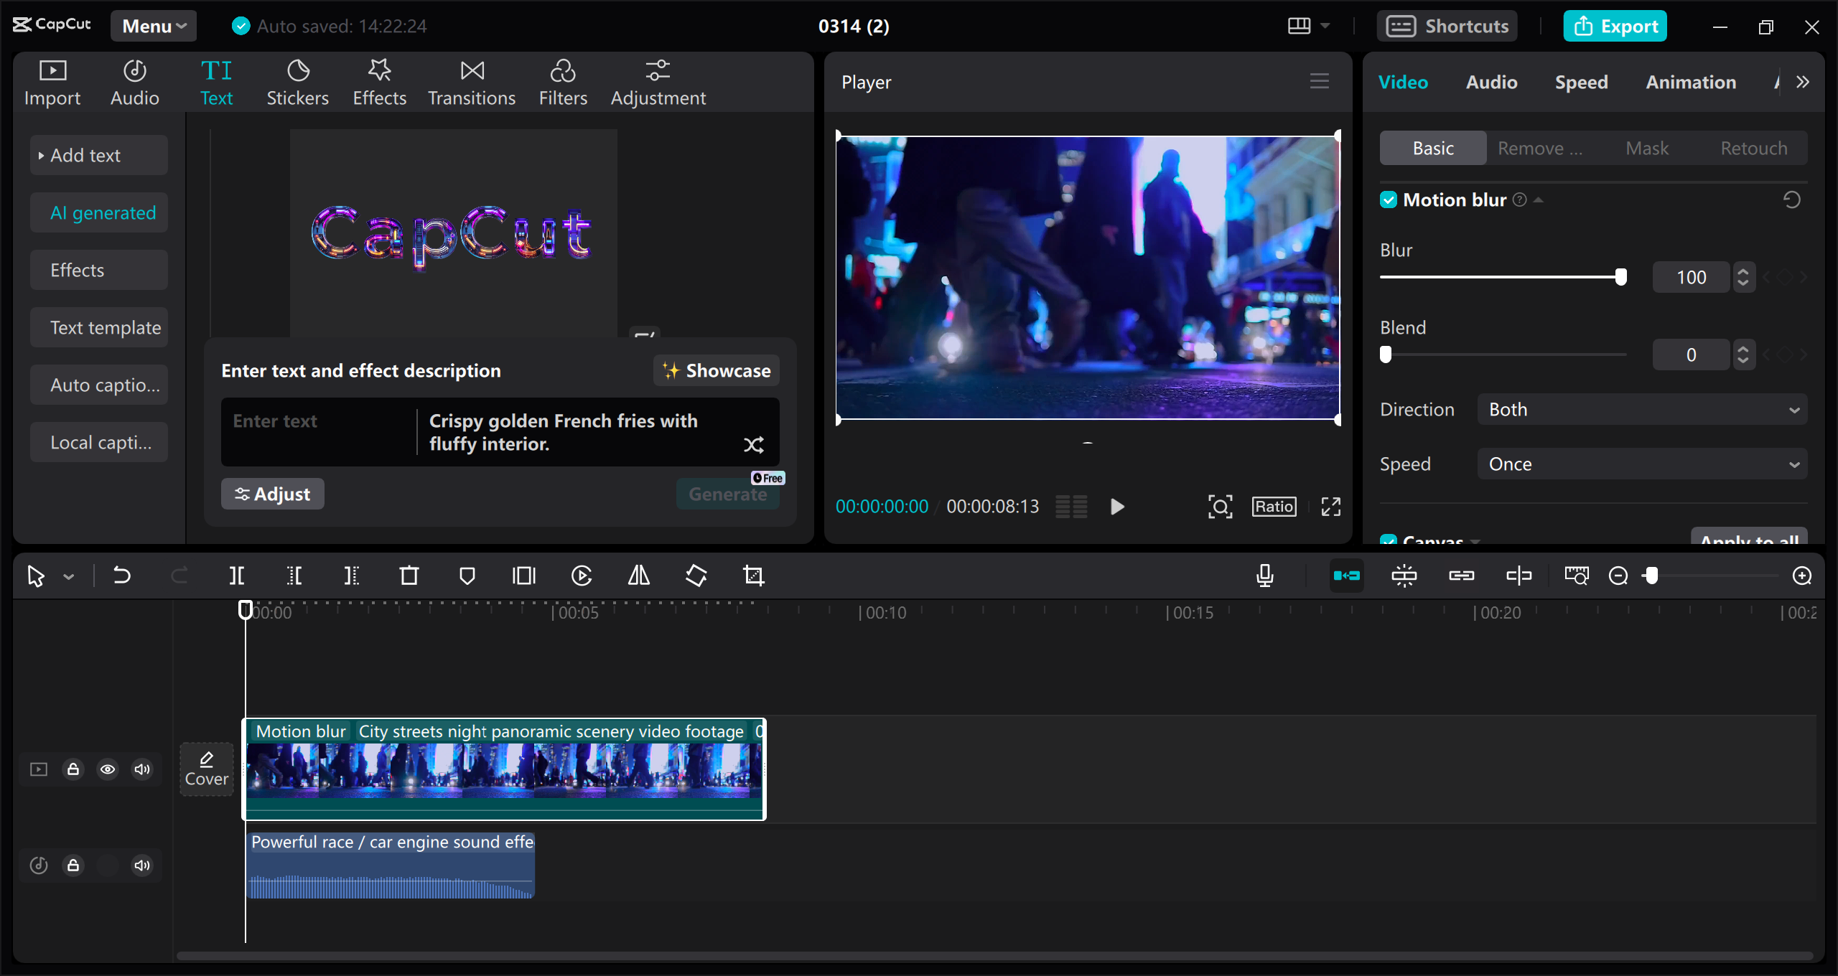The width and height of the screenshot is (1838, 976).
Task: Click the Generate button for AI text effect
Action: tap(727, 494)
